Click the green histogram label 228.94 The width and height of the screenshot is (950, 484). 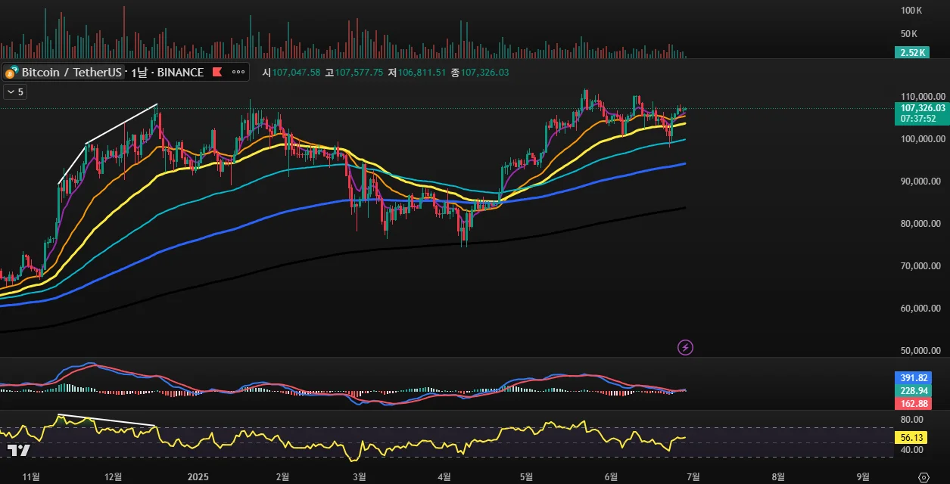coord(912,391)
